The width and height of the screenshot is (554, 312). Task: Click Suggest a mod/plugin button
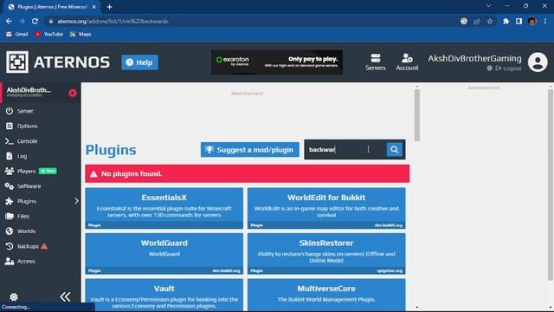coord(250,150)
